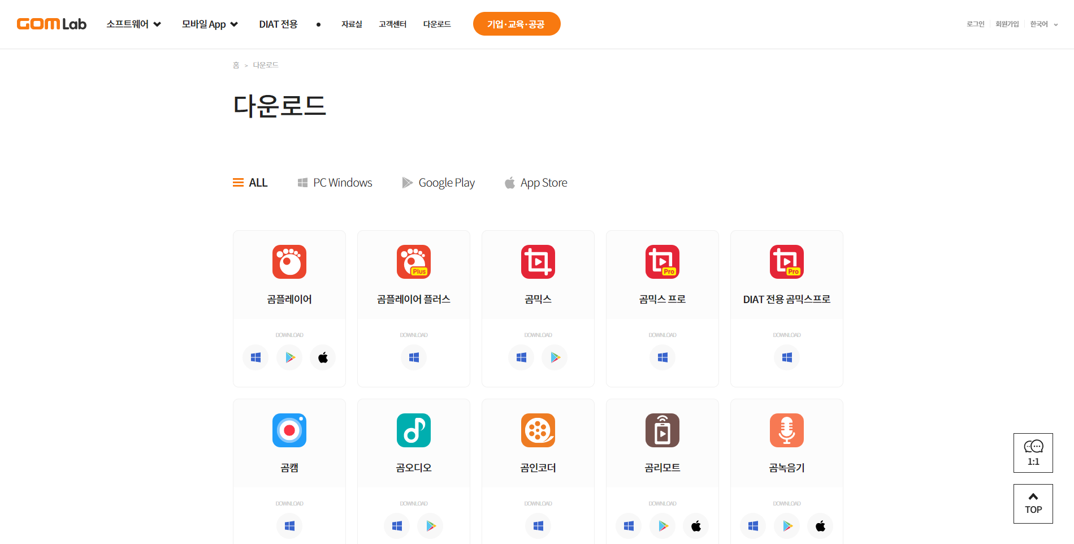
Task: Jump to page top with TOP button
Action: click(1033, 504)
